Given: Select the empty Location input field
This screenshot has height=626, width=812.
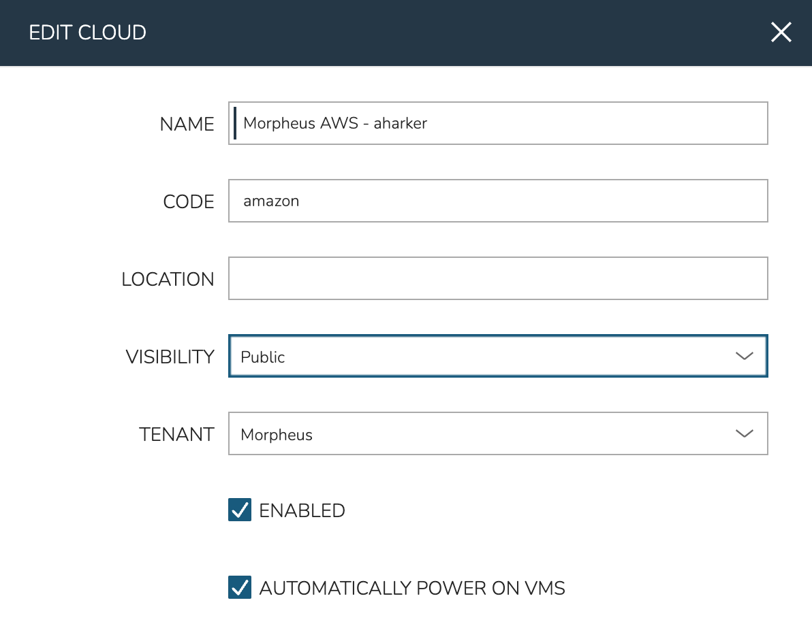Looking at the screenshot, I should (497, 278).
